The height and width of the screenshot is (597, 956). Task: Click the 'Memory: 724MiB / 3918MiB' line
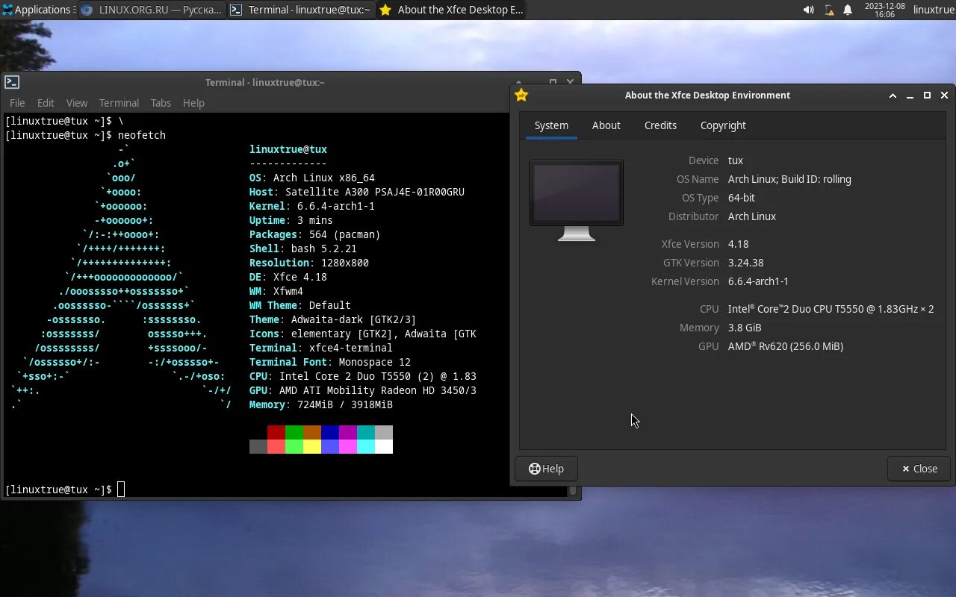[x=321, y=404]
